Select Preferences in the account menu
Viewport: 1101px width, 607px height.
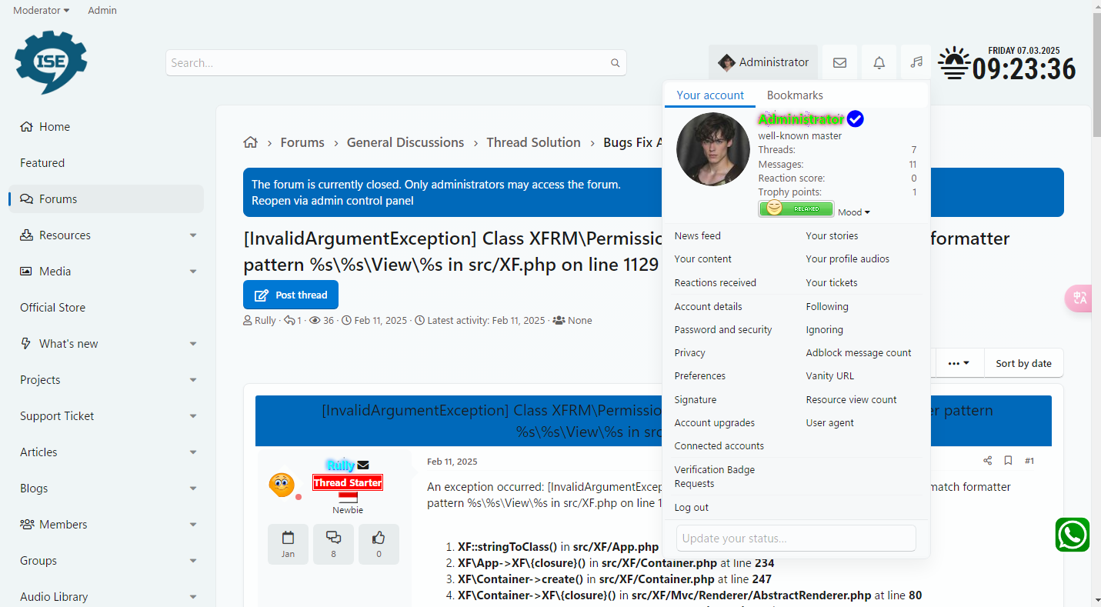pyautogui.click(x=700, y=375)
